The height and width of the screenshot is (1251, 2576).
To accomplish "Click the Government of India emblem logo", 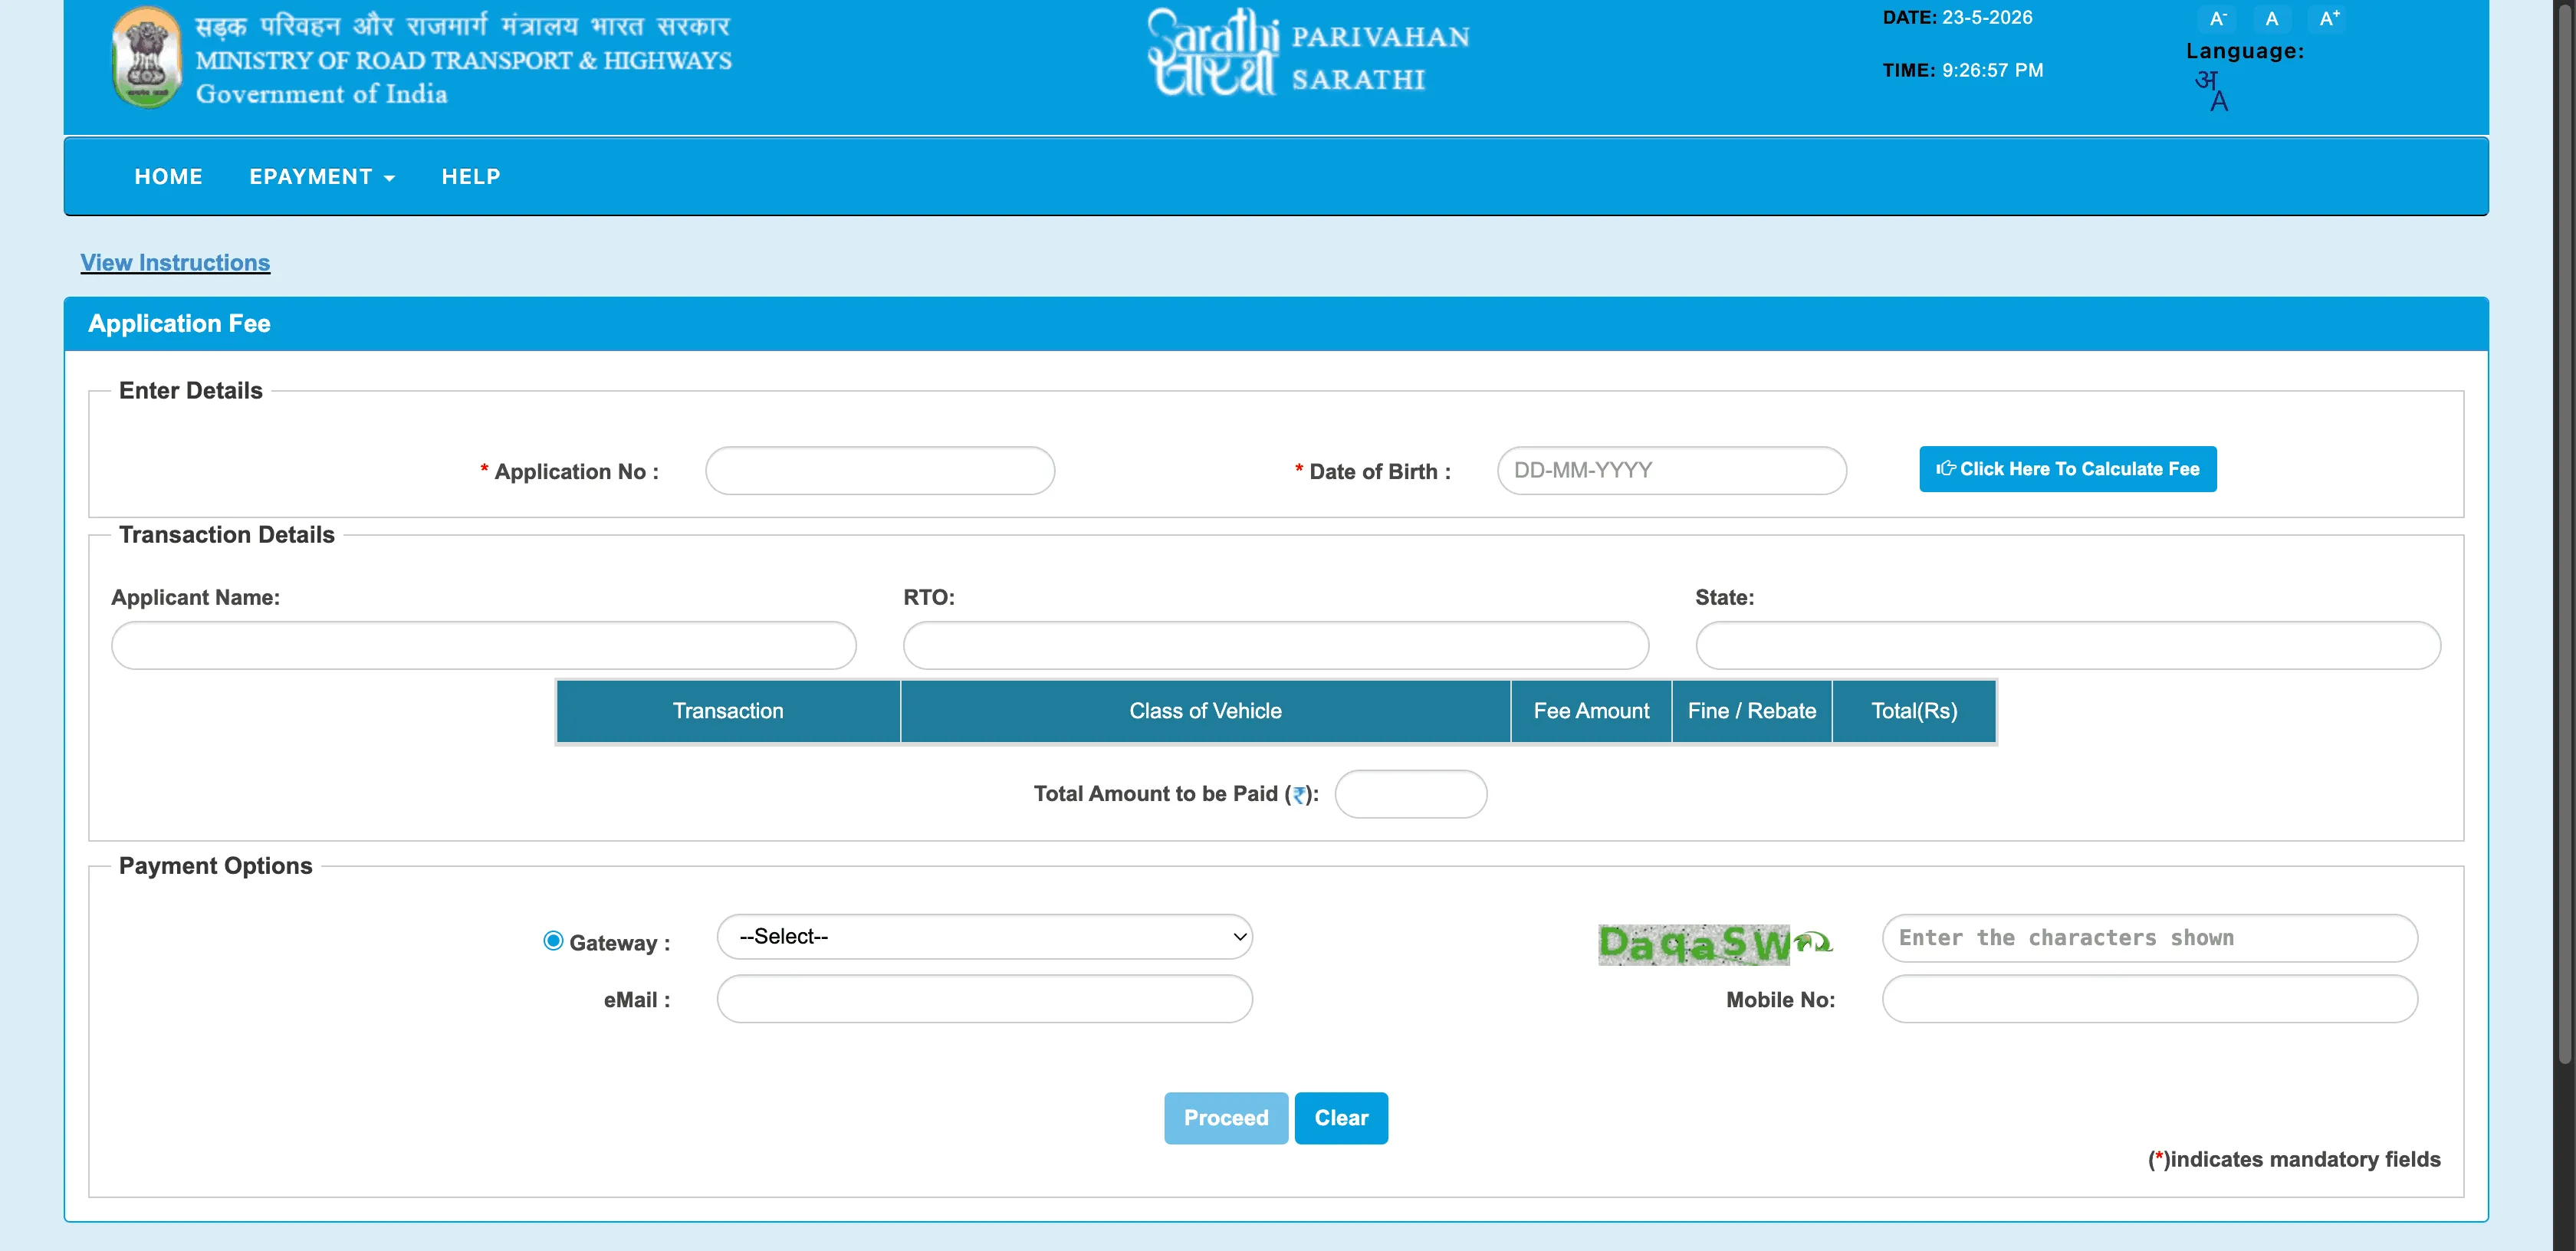I will pyautogui.click(x=146, y=57).
